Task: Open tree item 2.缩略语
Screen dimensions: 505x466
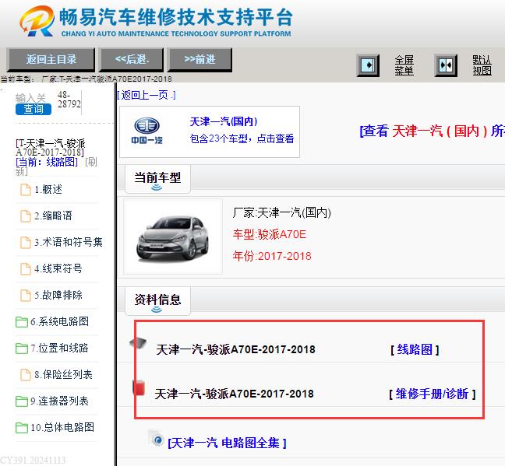Action: 53,215
